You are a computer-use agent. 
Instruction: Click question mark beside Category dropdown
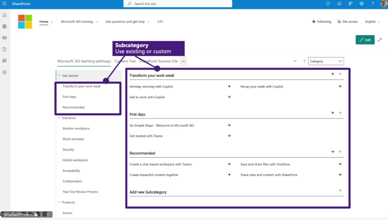pyautogui.click(x=304, y=61)
